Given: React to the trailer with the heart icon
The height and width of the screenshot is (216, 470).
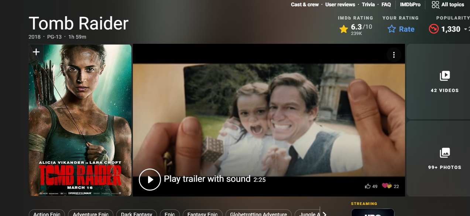Looking at the screenshot, I should coord(387,186).
